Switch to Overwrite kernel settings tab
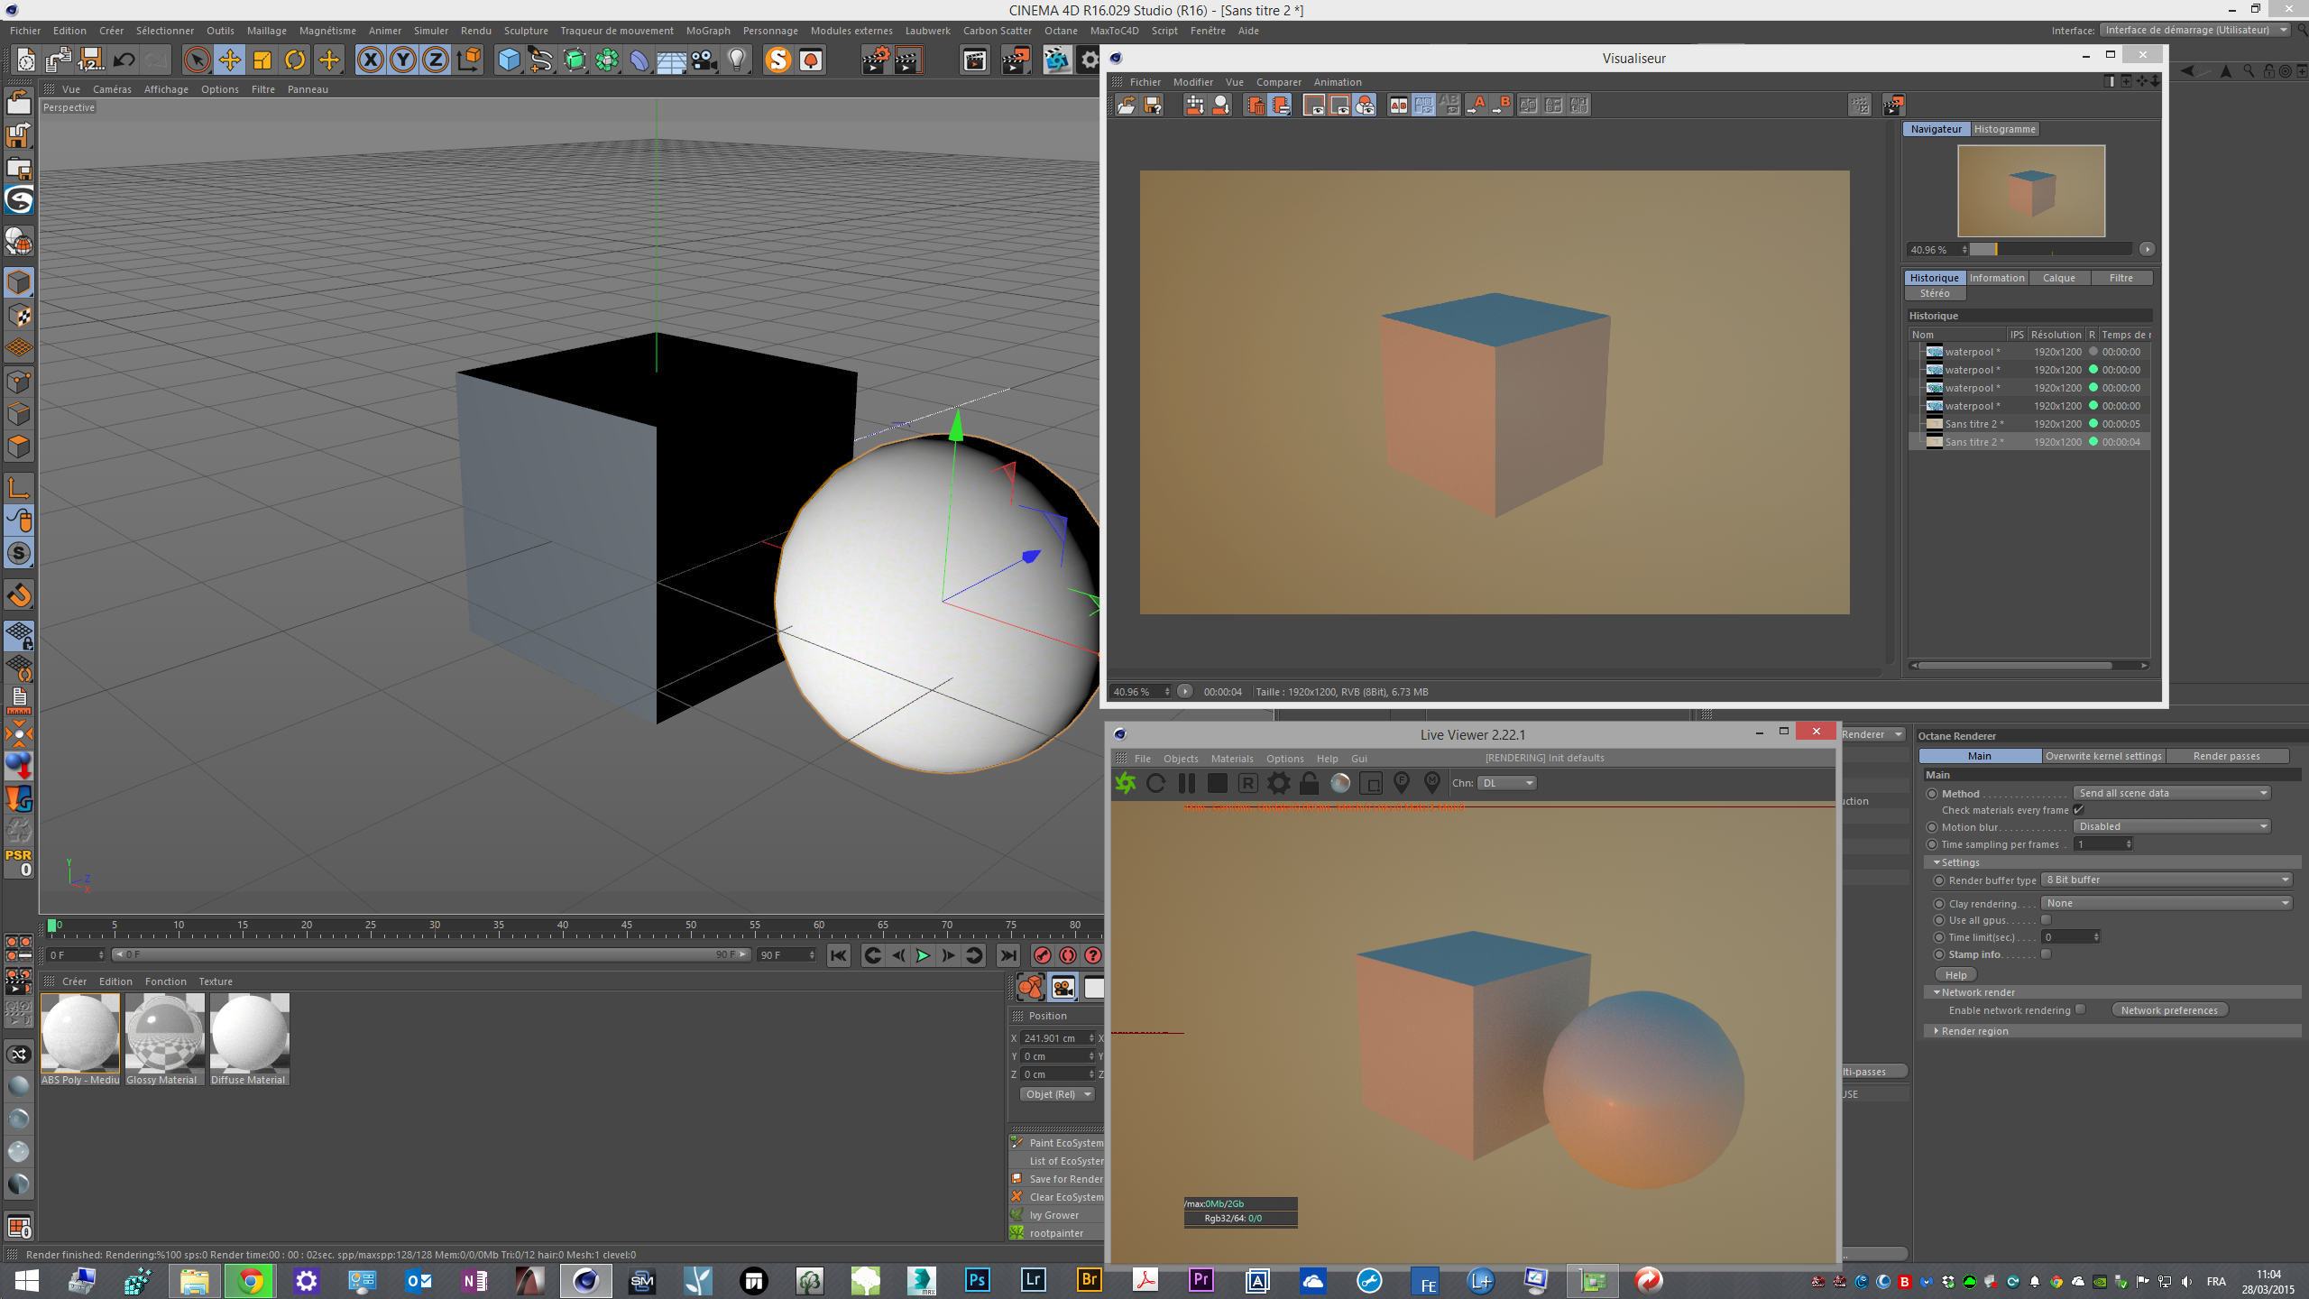 (x=2103, y=756)
